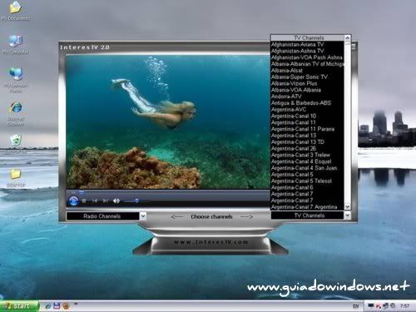Skip to the next track
Screen dimensions: 416x312
(x=106, y=201)
